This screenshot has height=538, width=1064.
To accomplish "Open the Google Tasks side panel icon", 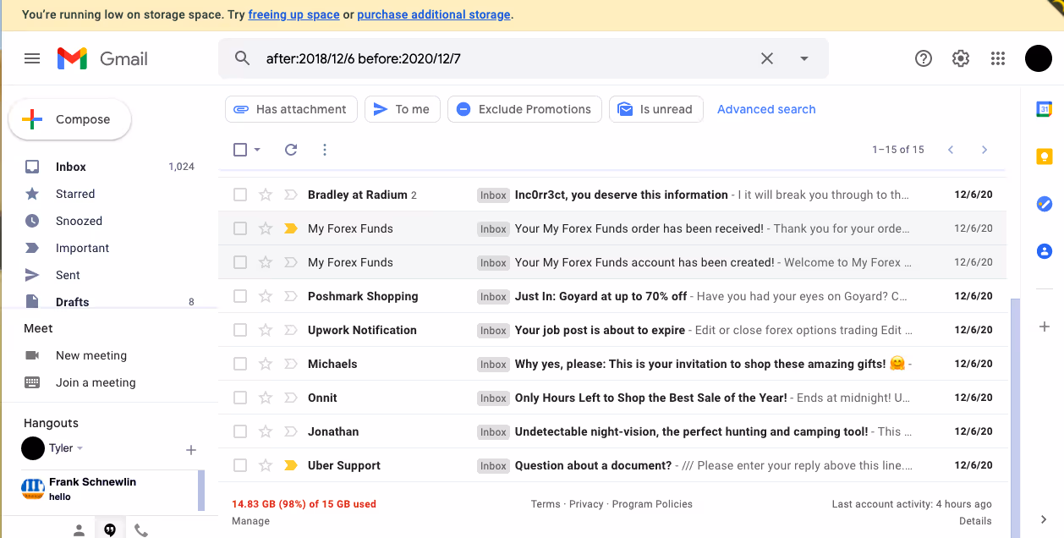I will [x=1045, y=204].
